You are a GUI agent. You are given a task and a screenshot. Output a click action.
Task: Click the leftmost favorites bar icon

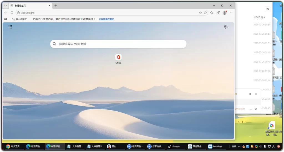click(x=6, y=19)
